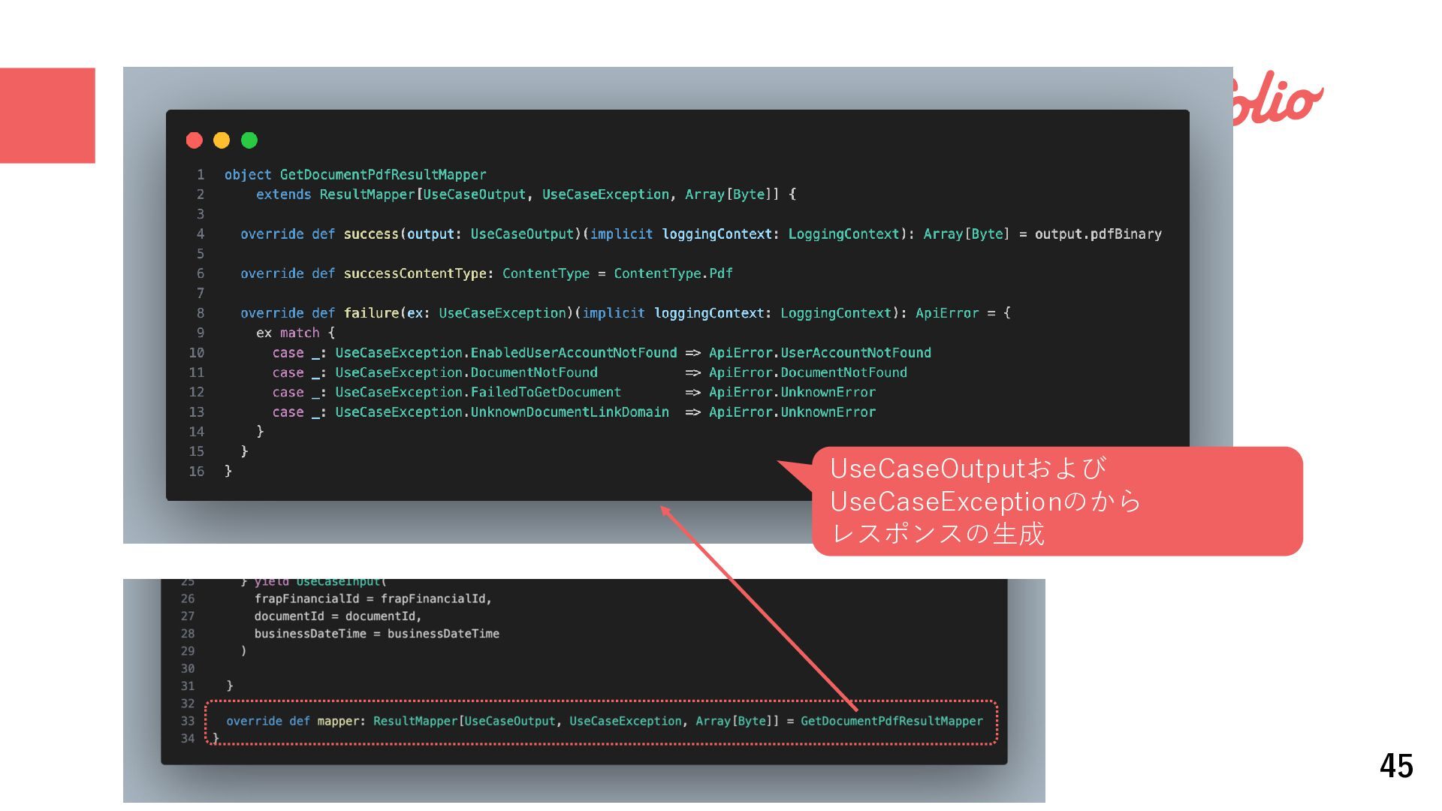This screenshot has width=1442, height=811.
Task: Click 'businessDateTime = businessDateTime' on line 28
Action: pos(376,634)
